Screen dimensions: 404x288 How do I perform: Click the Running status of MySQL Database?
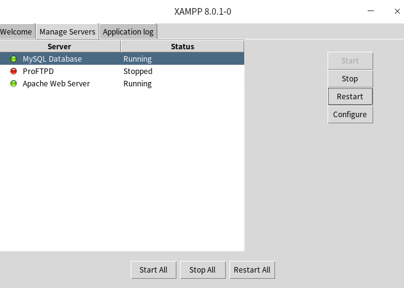pos(138,59)
